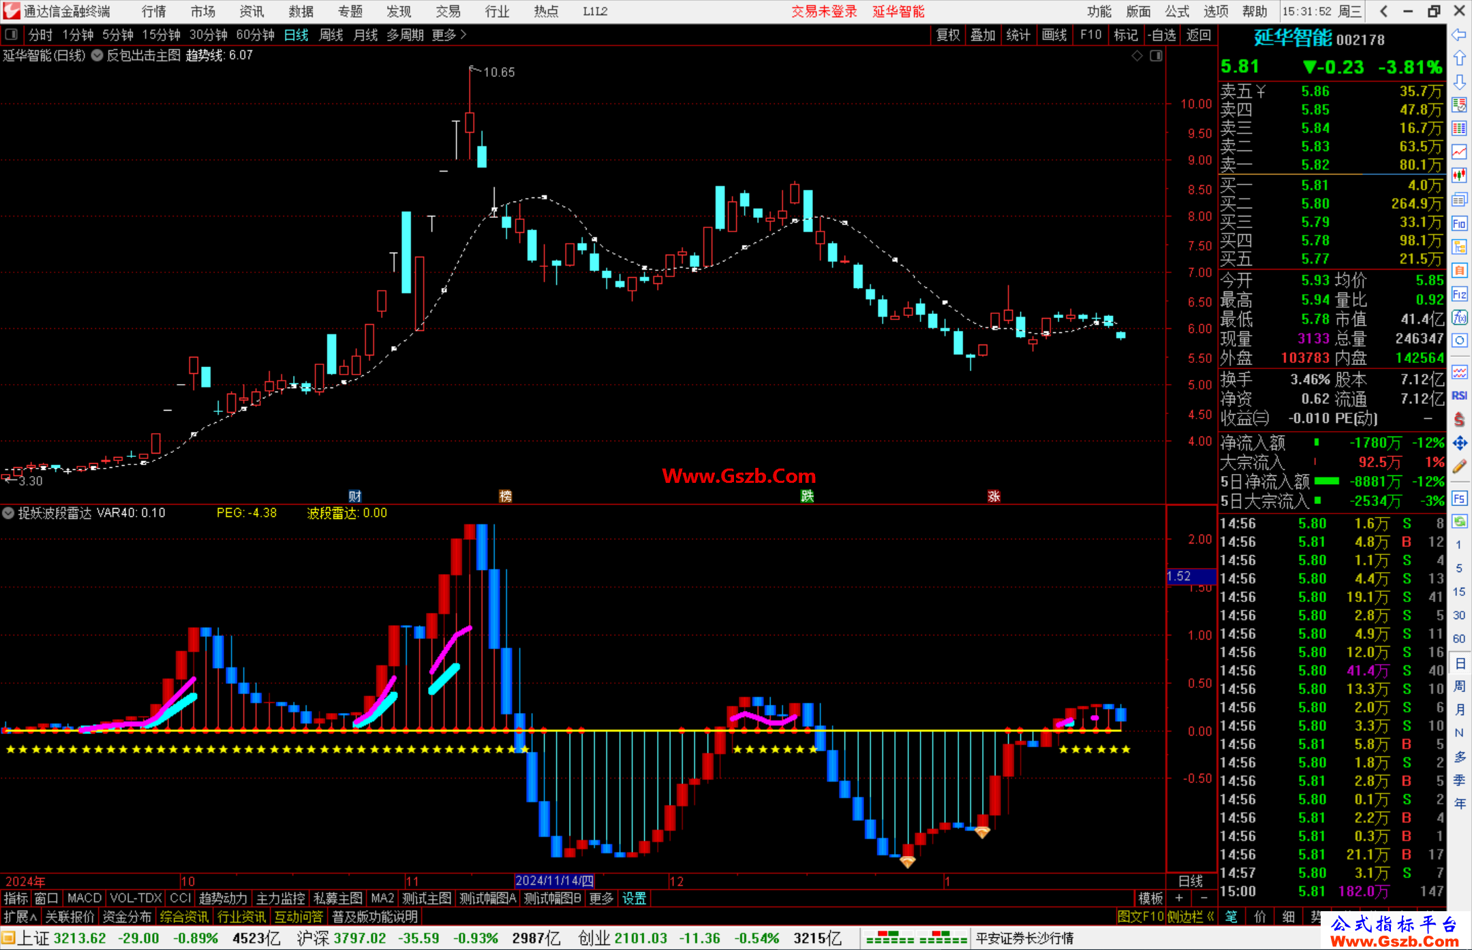The width and height of the screenshot is (1472, 950).
Task: Click the left navigation arrow in title bar
Action: [x=1383, y=11]
